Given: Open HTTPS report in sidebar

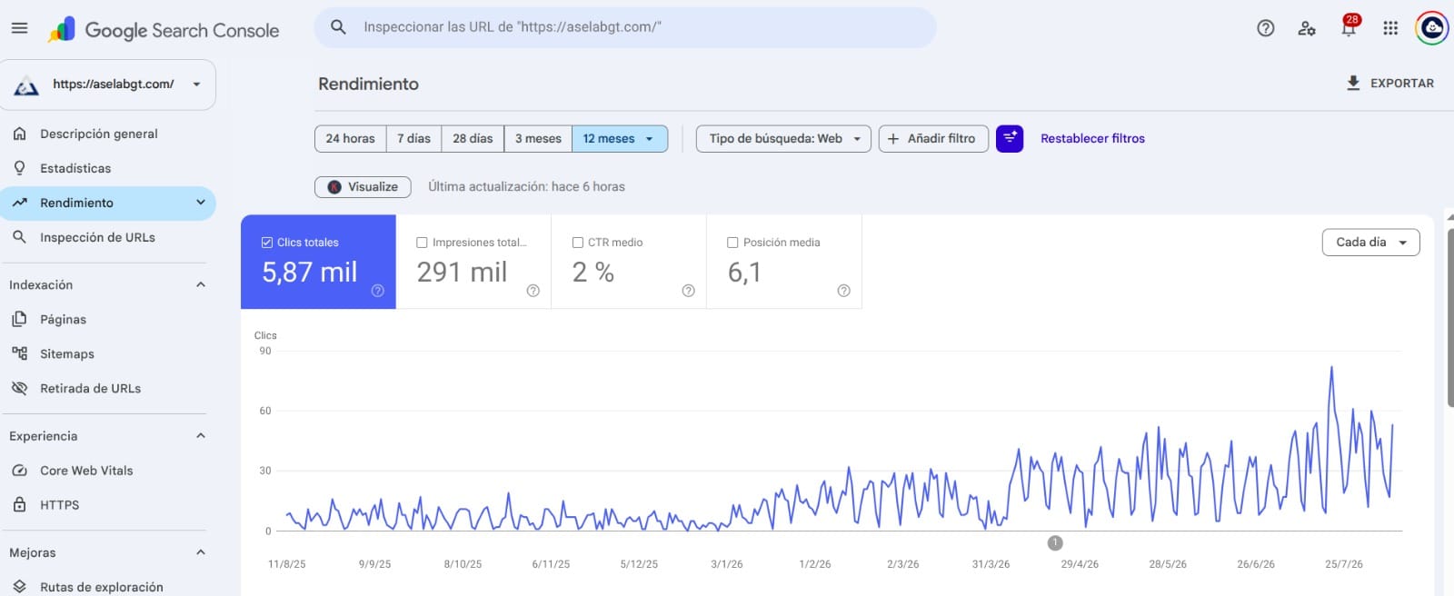Looking at the screenshot, I should coord(107,504).
